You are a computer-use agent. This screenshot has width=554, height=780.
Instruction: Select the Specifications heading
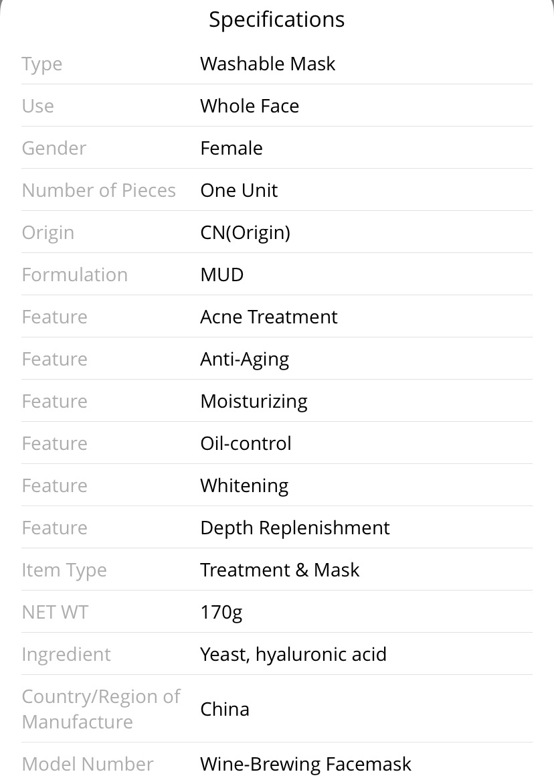[x=276, y=20]
